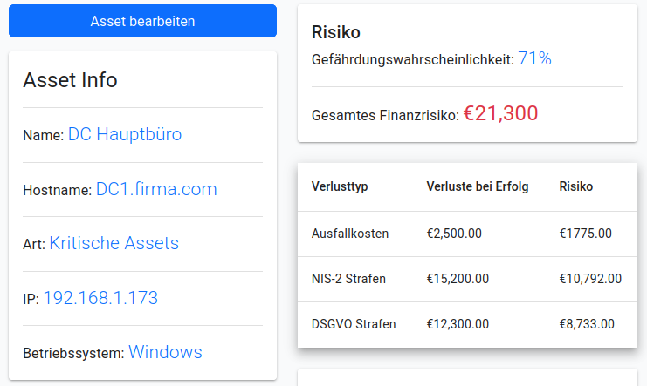Select the €21,300 Gesamtes Finanzrisiko amount
647x386 pixels.
click(x=500, y=113)
